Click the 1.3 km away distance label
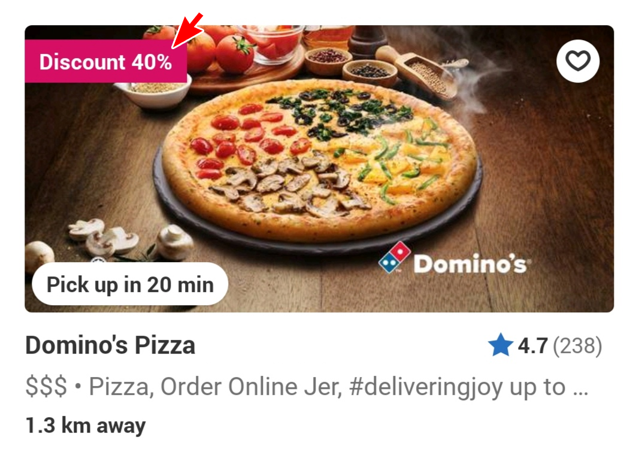Screen dimensions: 642x456 (x=86, y=425)
